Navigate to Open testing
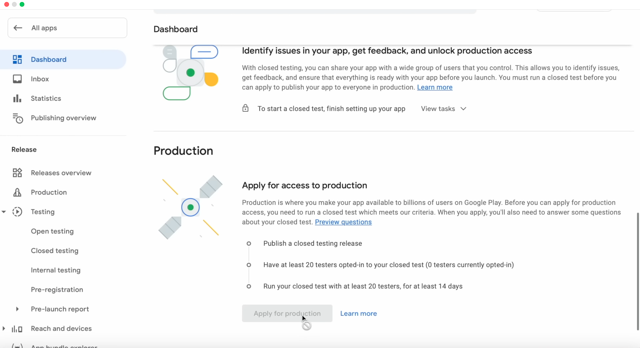 tap(52, 231)
